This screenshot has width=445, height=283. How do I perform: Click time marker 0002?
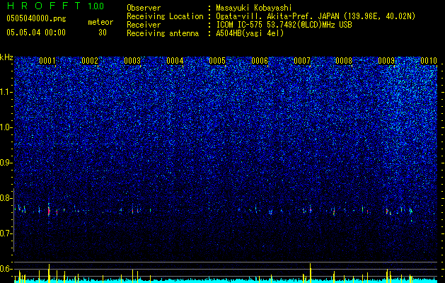[90, 61]
